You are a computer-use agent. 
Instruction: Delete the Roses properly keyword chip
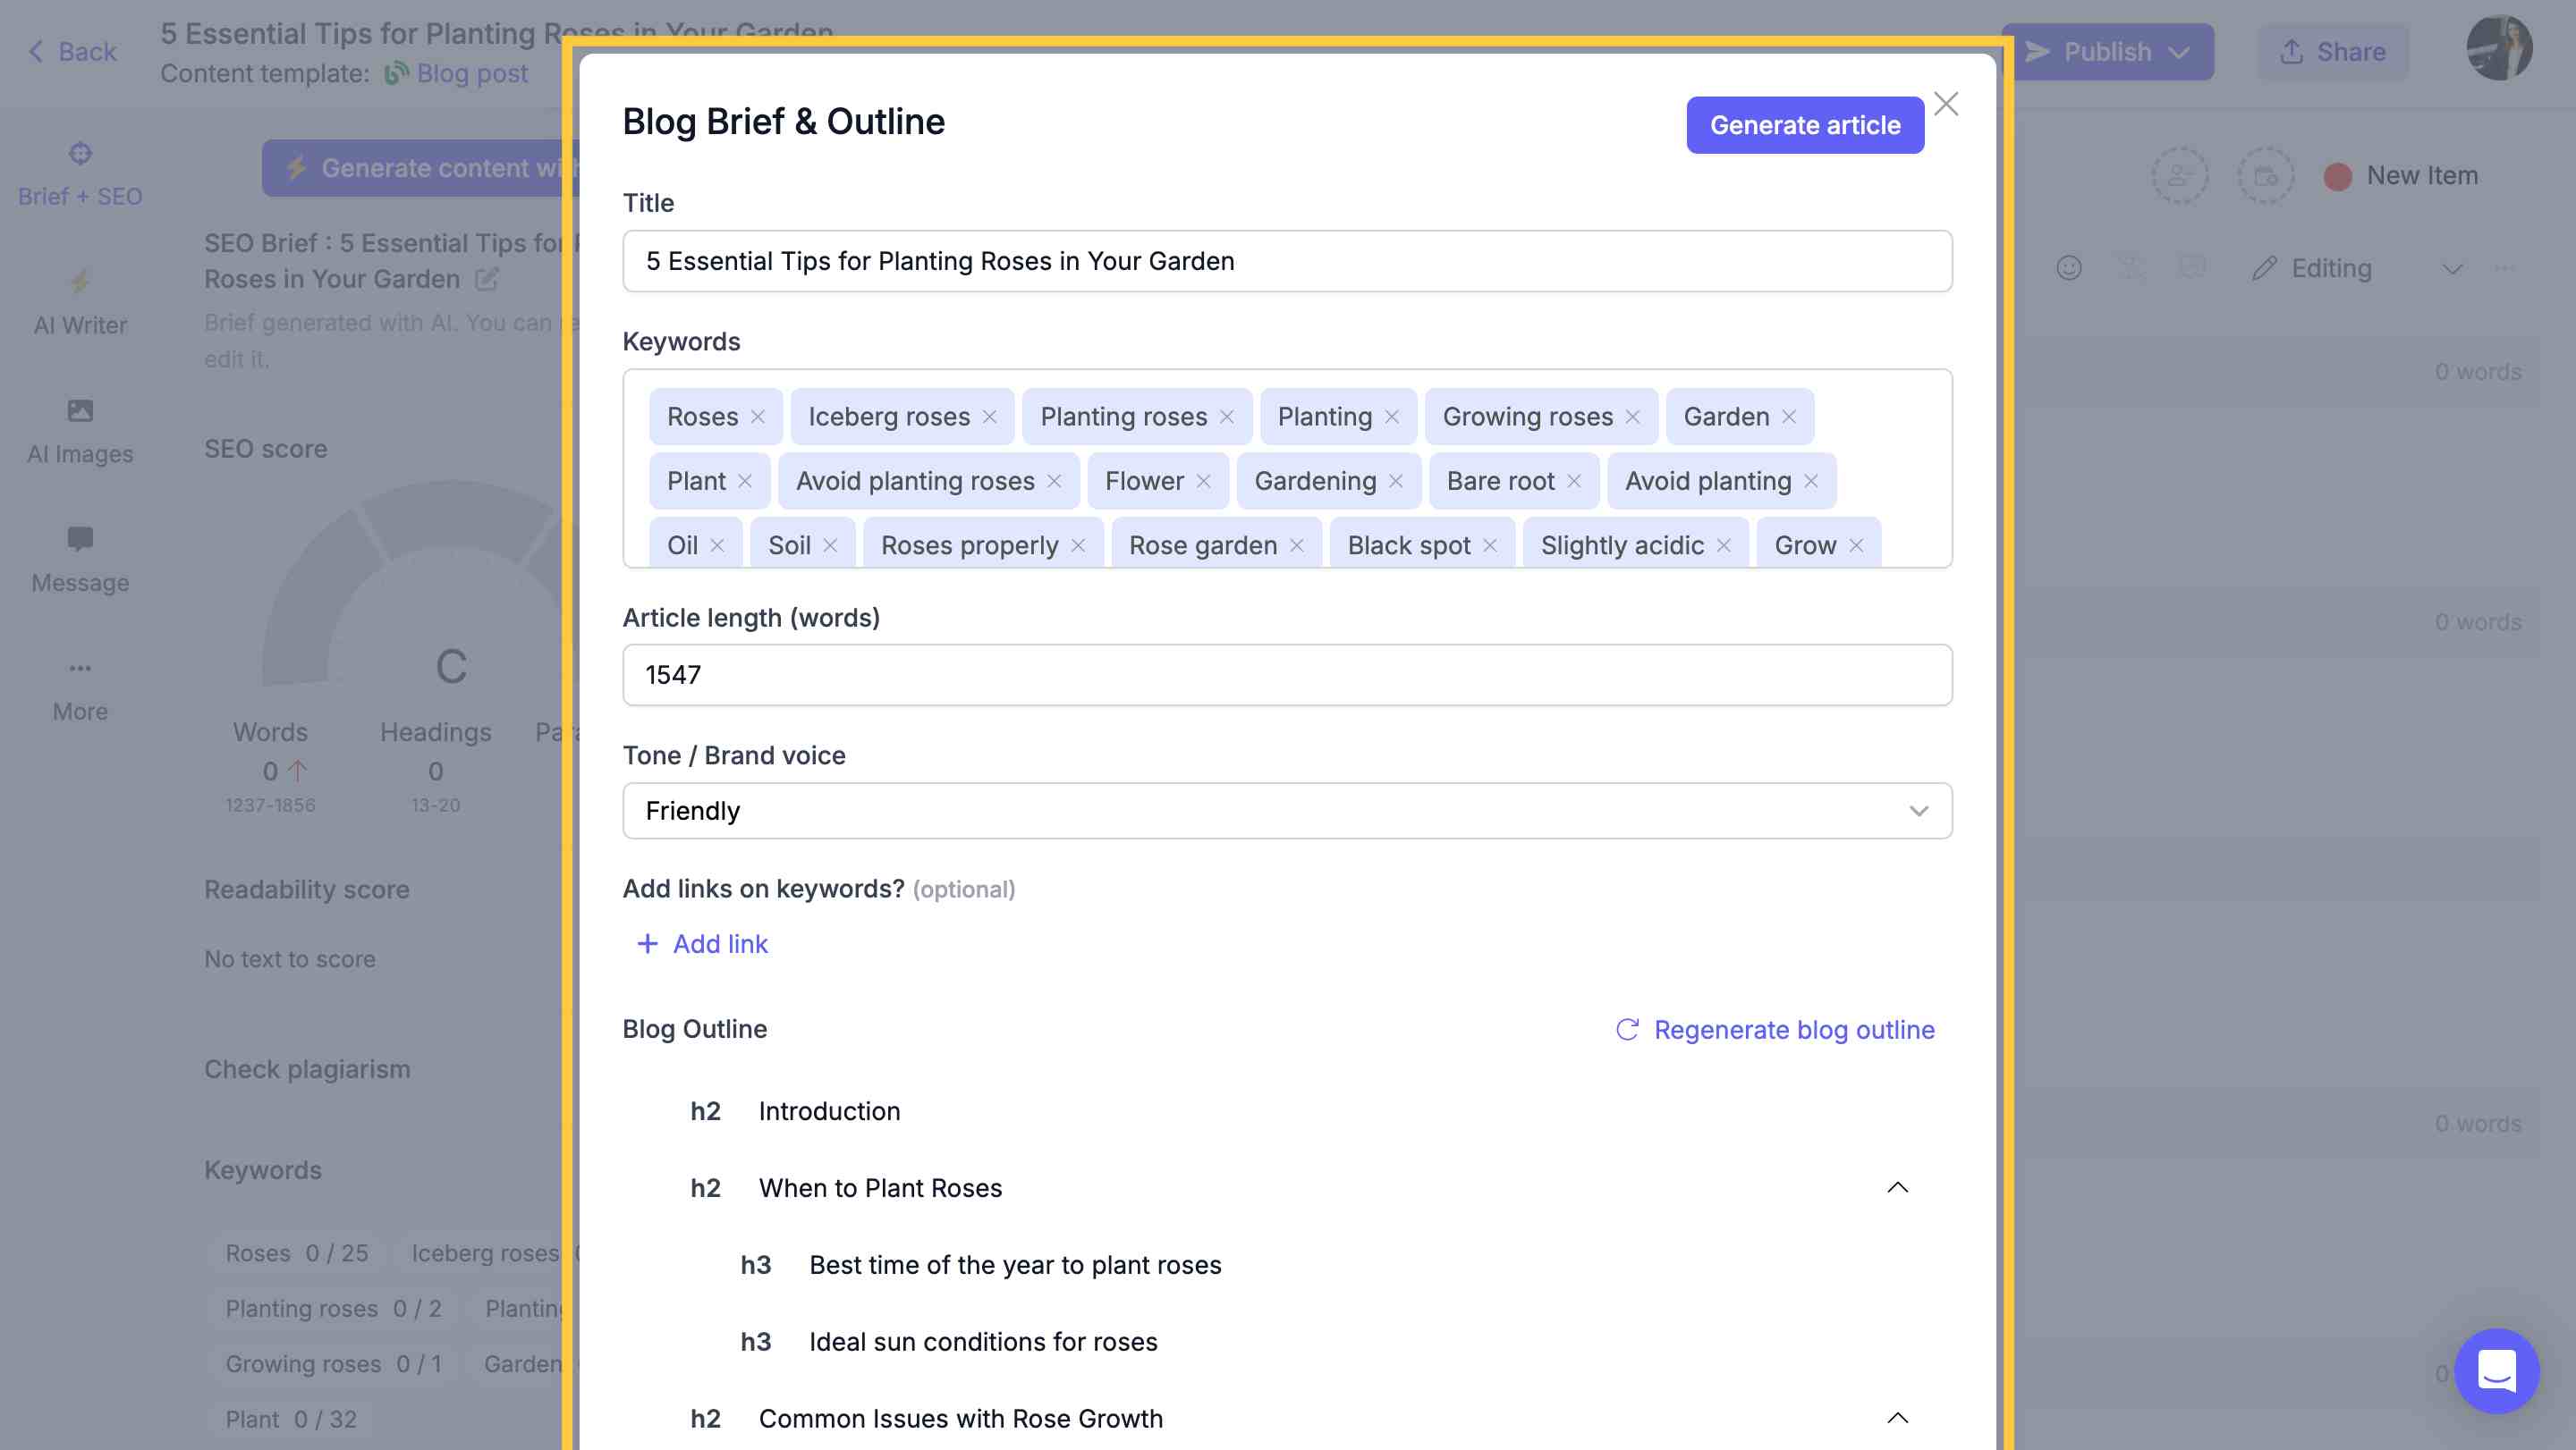(x=1078, y=545)
